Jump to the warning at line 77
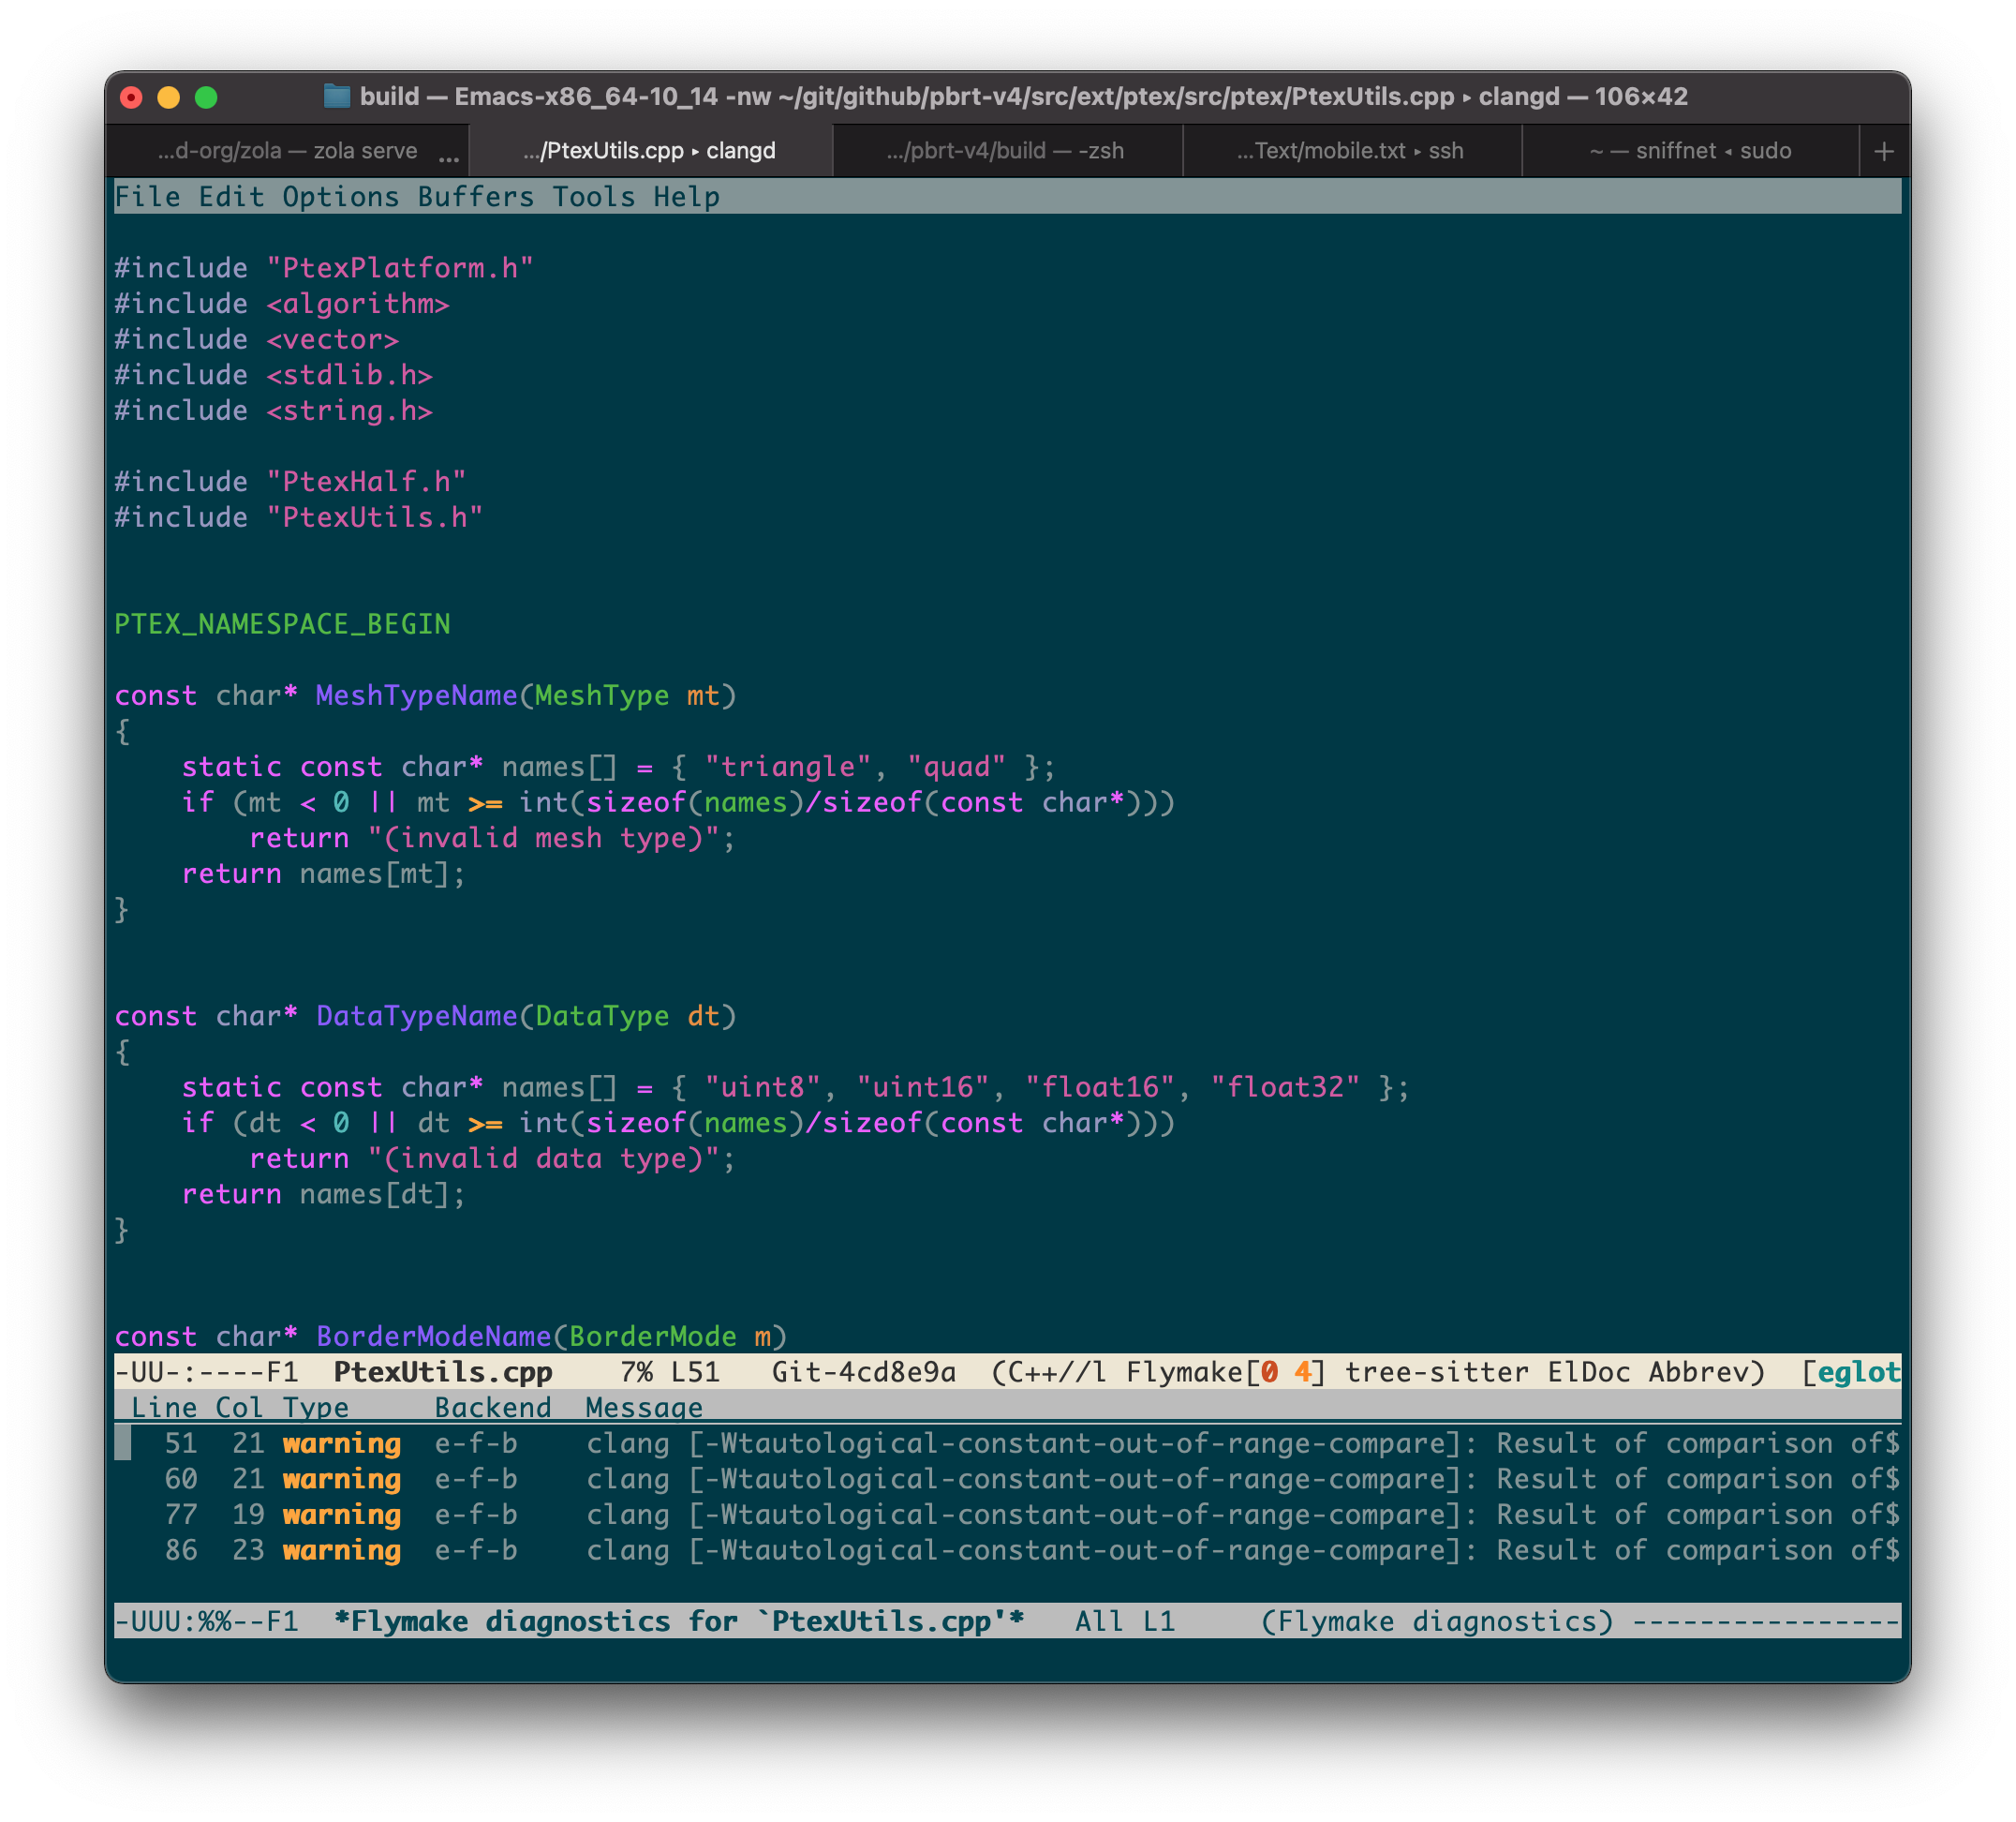Screen dimensions: 2016x1822 point(1007,1515)
